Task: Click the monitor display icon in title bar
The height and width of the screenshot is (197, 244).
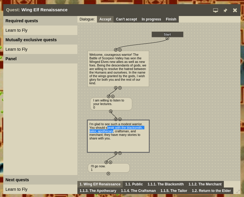Action: pos(216,10)
